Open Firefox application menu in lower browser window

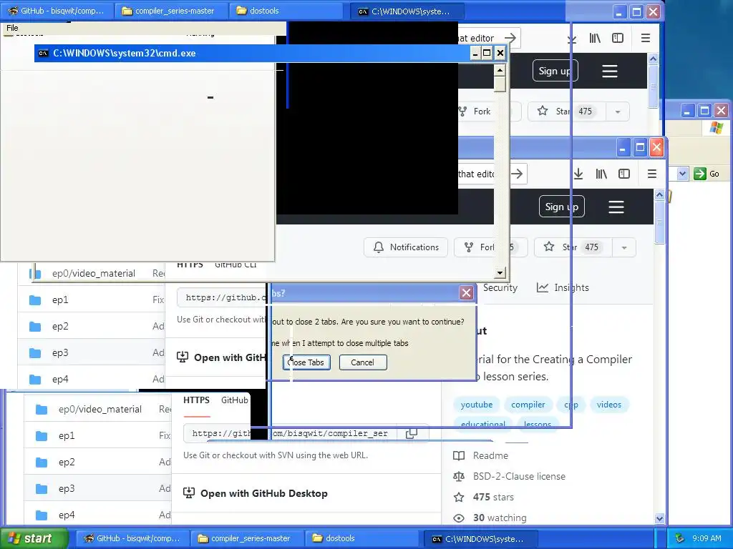pyautogui.click(x=651, y=174)
